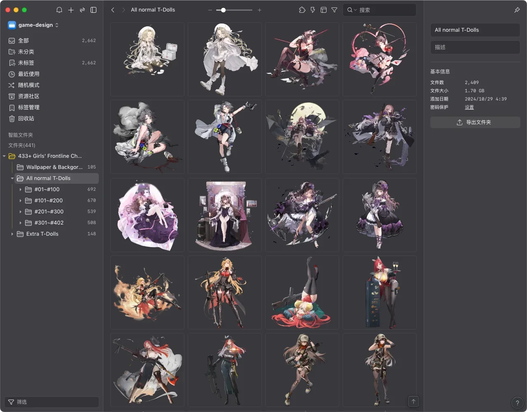Viewport: 527px width, 412px height.
Task: Open the notifications bell icon
Action: [59, 10]
